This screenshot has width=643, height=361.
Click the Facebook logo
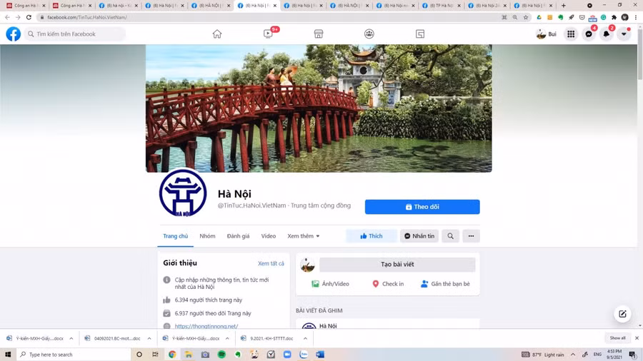click(x=13, y=34)
